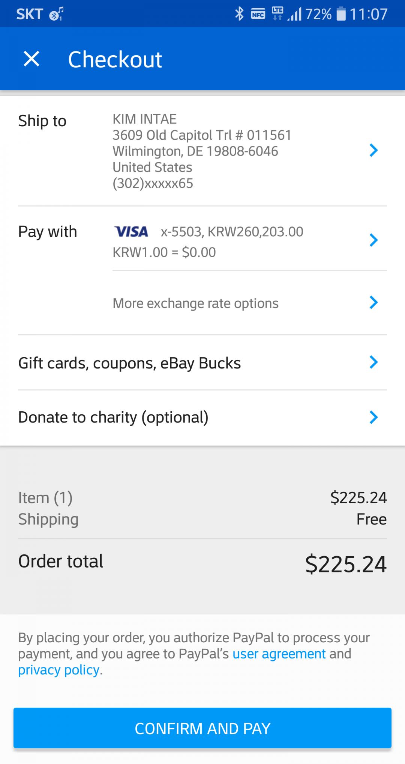The image size is (405, 764).
Task: Close the Checkout screen with X
Action: pos(31,59)
